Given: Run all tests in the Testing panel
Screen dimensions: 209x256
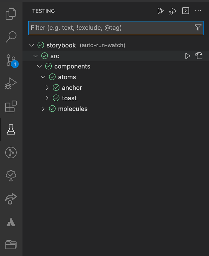Looking at the screenshot, I should (x=161, y=11).
